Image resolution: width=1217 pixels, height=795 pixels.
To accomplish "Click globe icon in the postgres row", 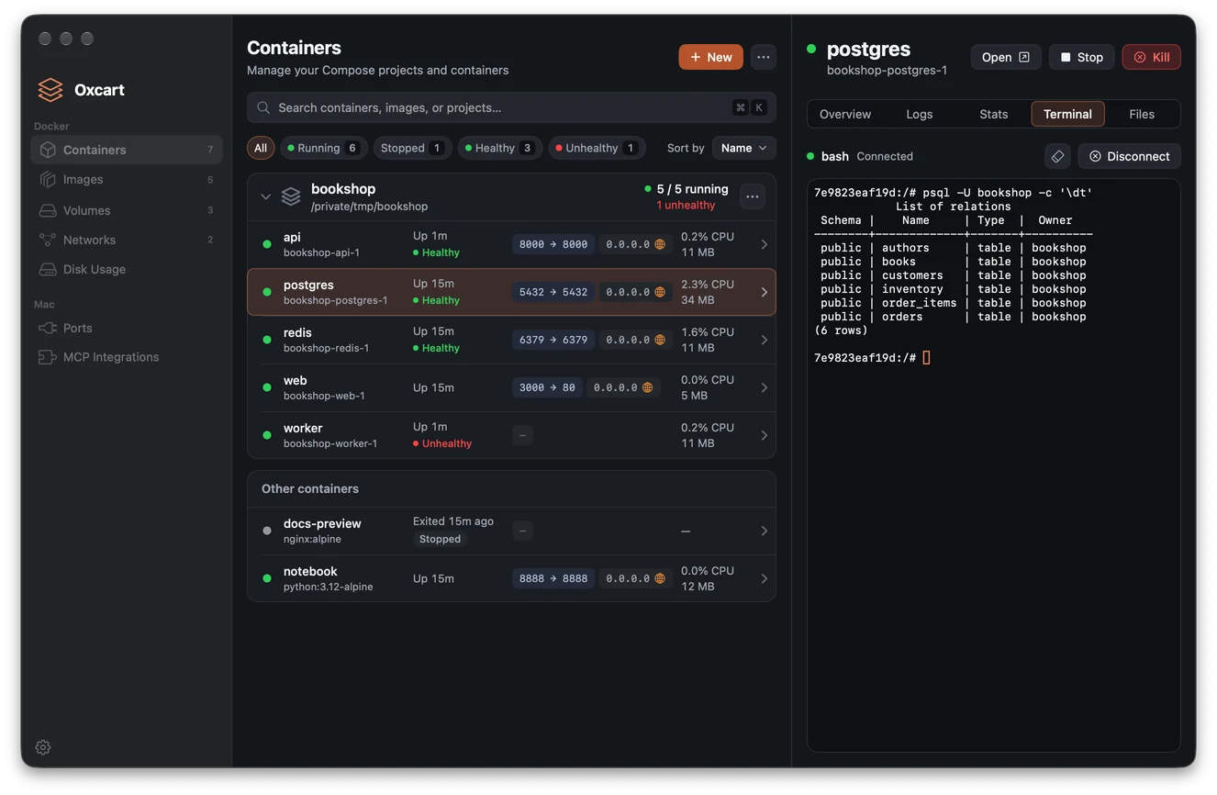I will click(x=659, y=292).
